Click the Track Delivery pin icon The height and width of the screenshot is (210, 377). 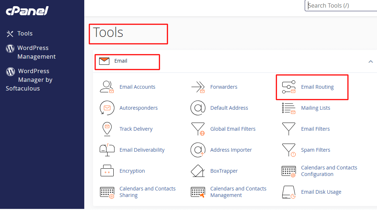(x=107, y=129)
